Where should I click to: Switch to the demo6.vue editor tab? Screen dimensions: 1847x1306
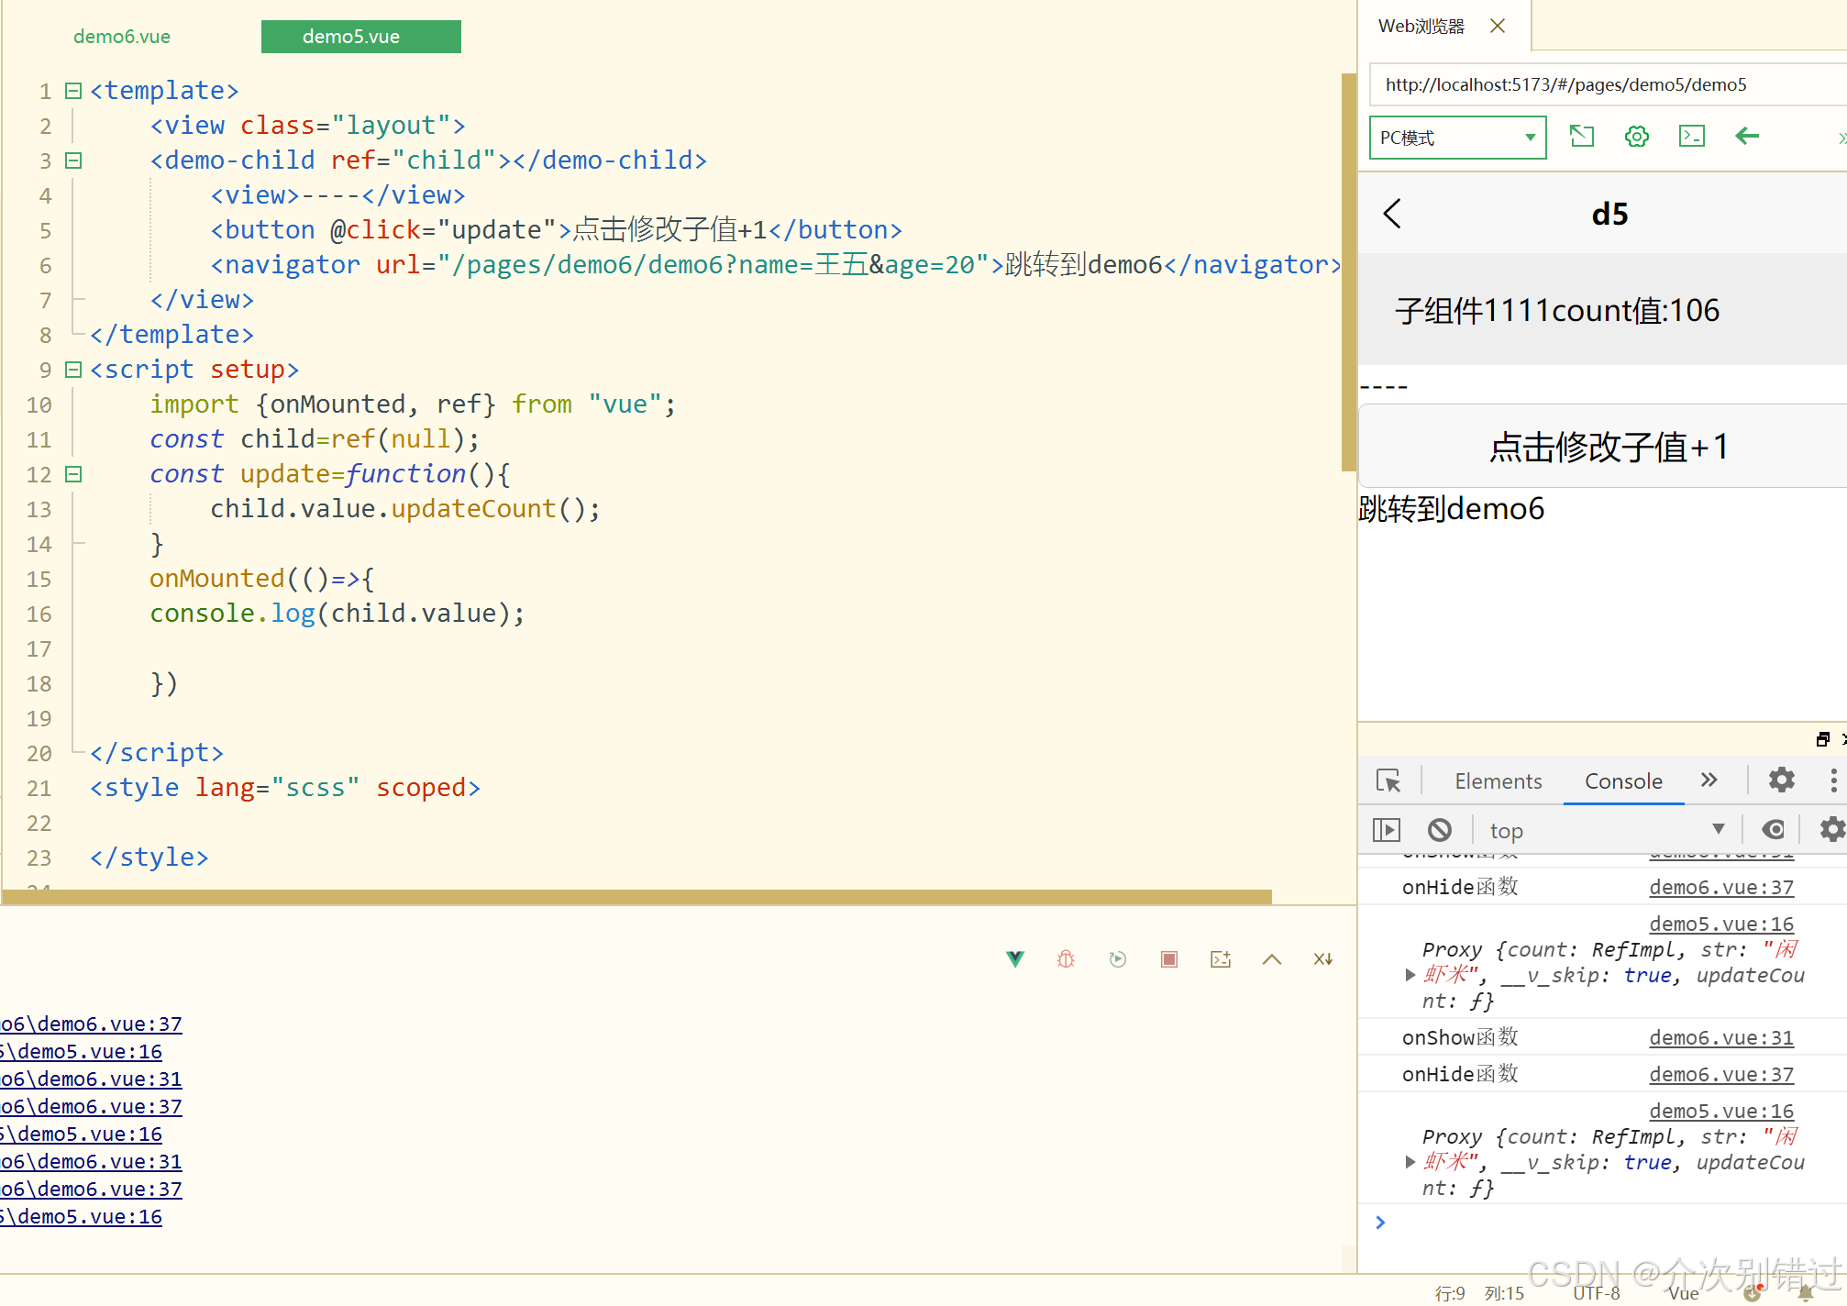(x=122, y=37)
